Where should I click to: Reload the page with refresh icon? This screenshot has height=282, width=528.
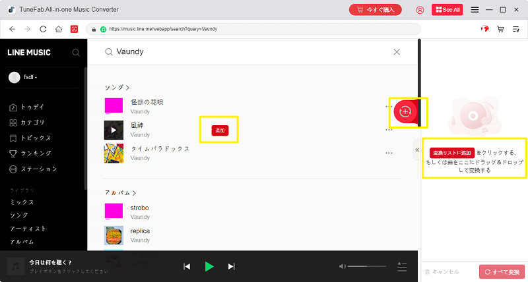pos(43,29)
